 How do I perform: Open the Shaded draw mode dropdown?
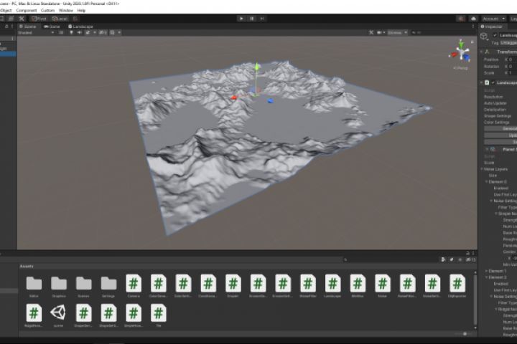(x=36, y=32)
